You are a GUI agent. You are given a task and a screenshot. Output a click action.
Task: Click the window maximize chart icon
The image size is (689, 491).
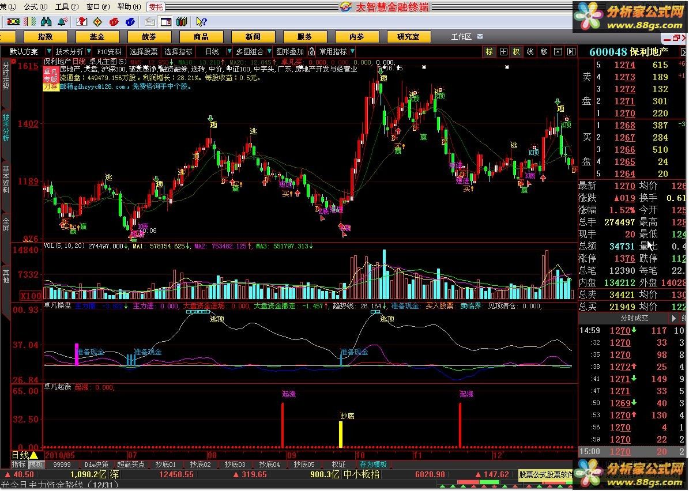(558, 51)
